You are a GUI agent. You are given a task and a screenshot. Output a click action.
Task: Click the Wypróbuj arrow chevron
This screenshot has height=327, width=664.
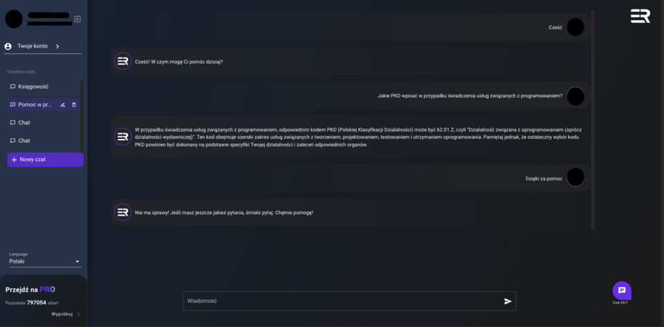78,315
